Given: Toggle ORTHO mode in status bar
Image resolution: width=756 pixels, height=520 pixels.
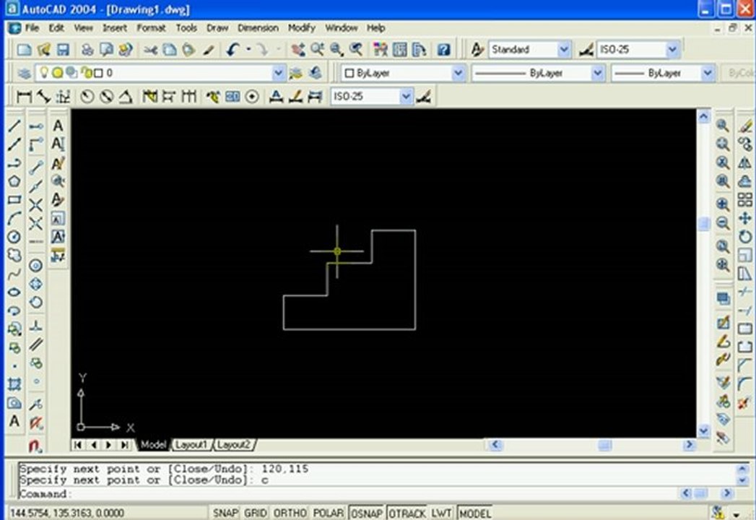Looking at the screenshot, I should click(290, 513).
